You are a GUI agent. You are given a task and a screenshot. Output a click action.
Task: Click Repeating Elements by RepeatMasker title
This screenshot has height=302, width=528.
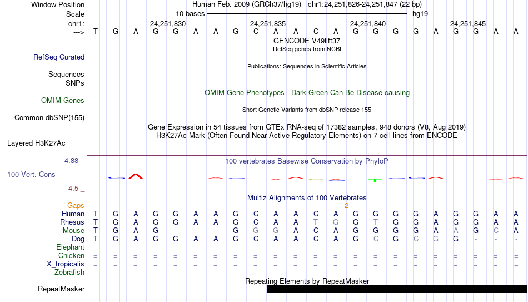tap(307, 281)
